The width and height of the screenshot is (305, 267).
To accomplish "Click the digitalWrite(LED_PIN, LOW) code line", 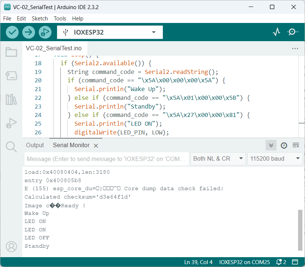I will coord(122,133).
